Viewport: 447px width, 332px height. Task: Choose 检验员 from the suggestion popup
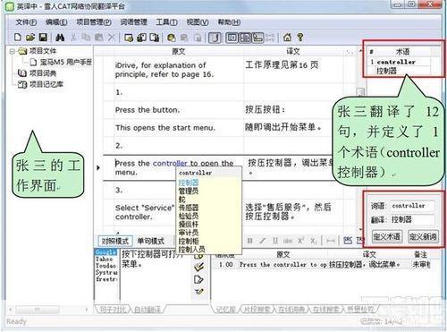(x=189, y=216)
